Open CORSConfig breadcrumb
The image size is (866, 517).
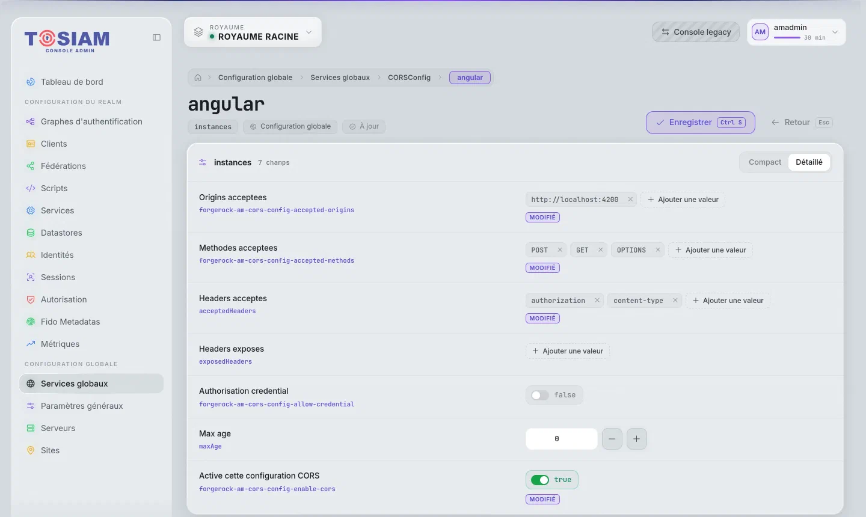pos(409,78)
